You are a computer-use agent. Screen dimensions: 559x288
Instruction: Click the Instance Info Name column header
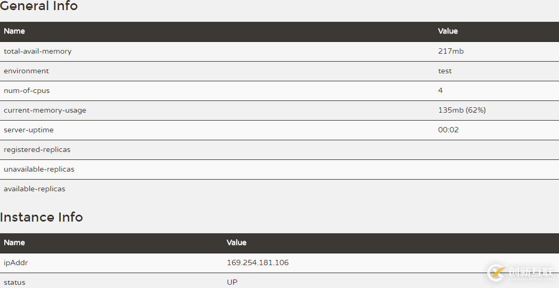[14, 243]
